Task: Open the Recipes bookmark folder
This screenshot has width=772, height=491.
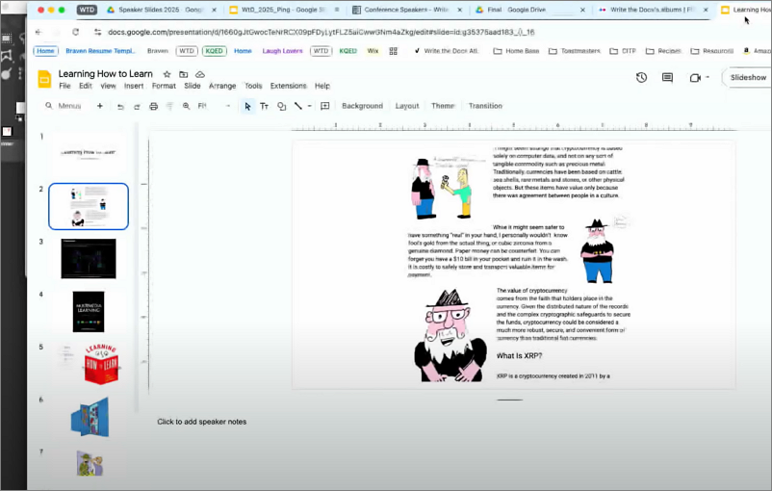Action: [x=663, y=51]
